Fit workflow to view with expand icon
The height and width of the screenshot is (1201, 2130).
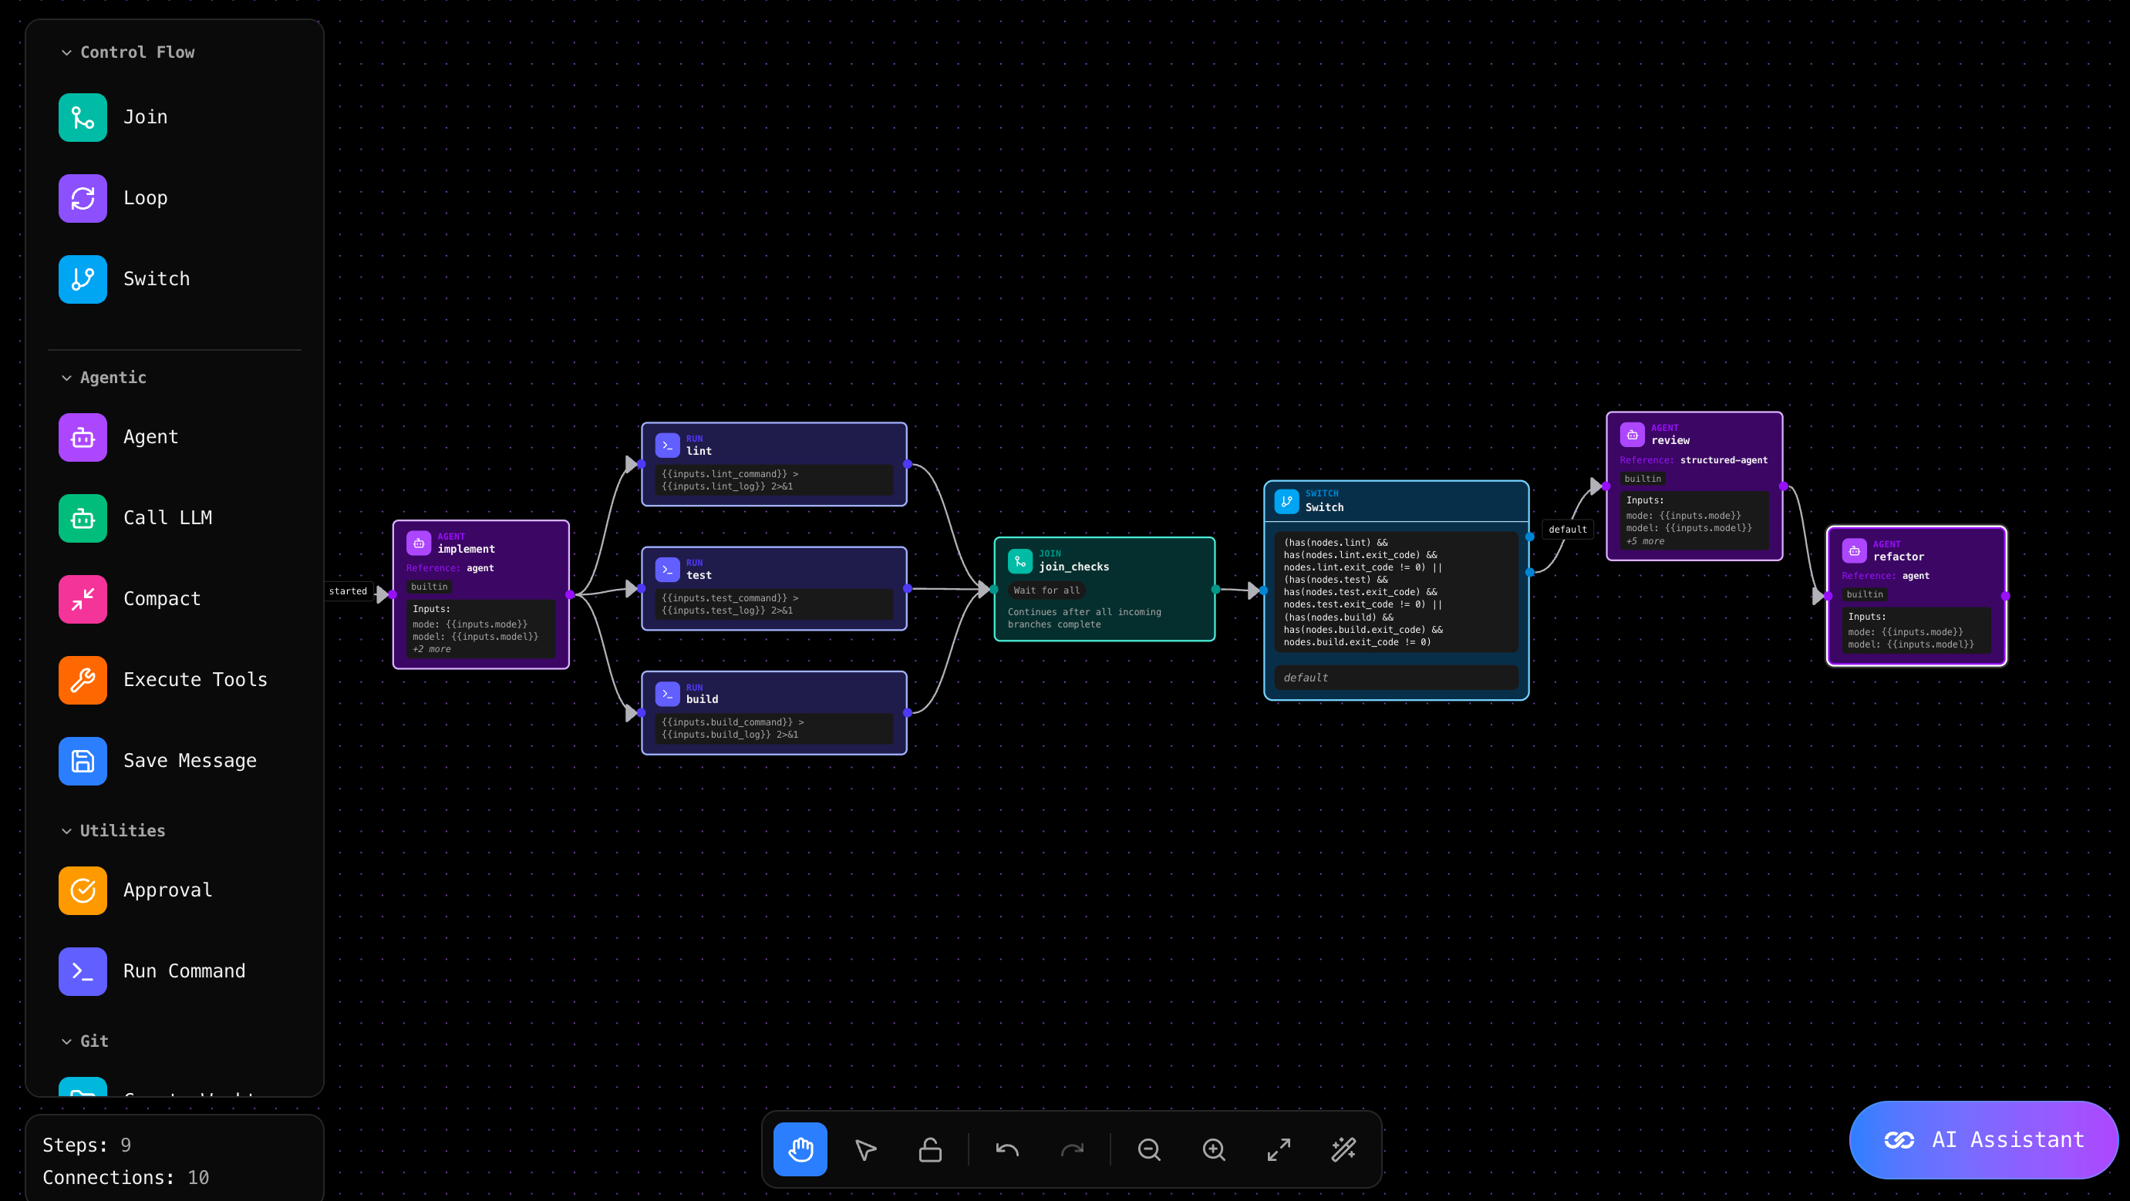[x=1279, y=1150]
